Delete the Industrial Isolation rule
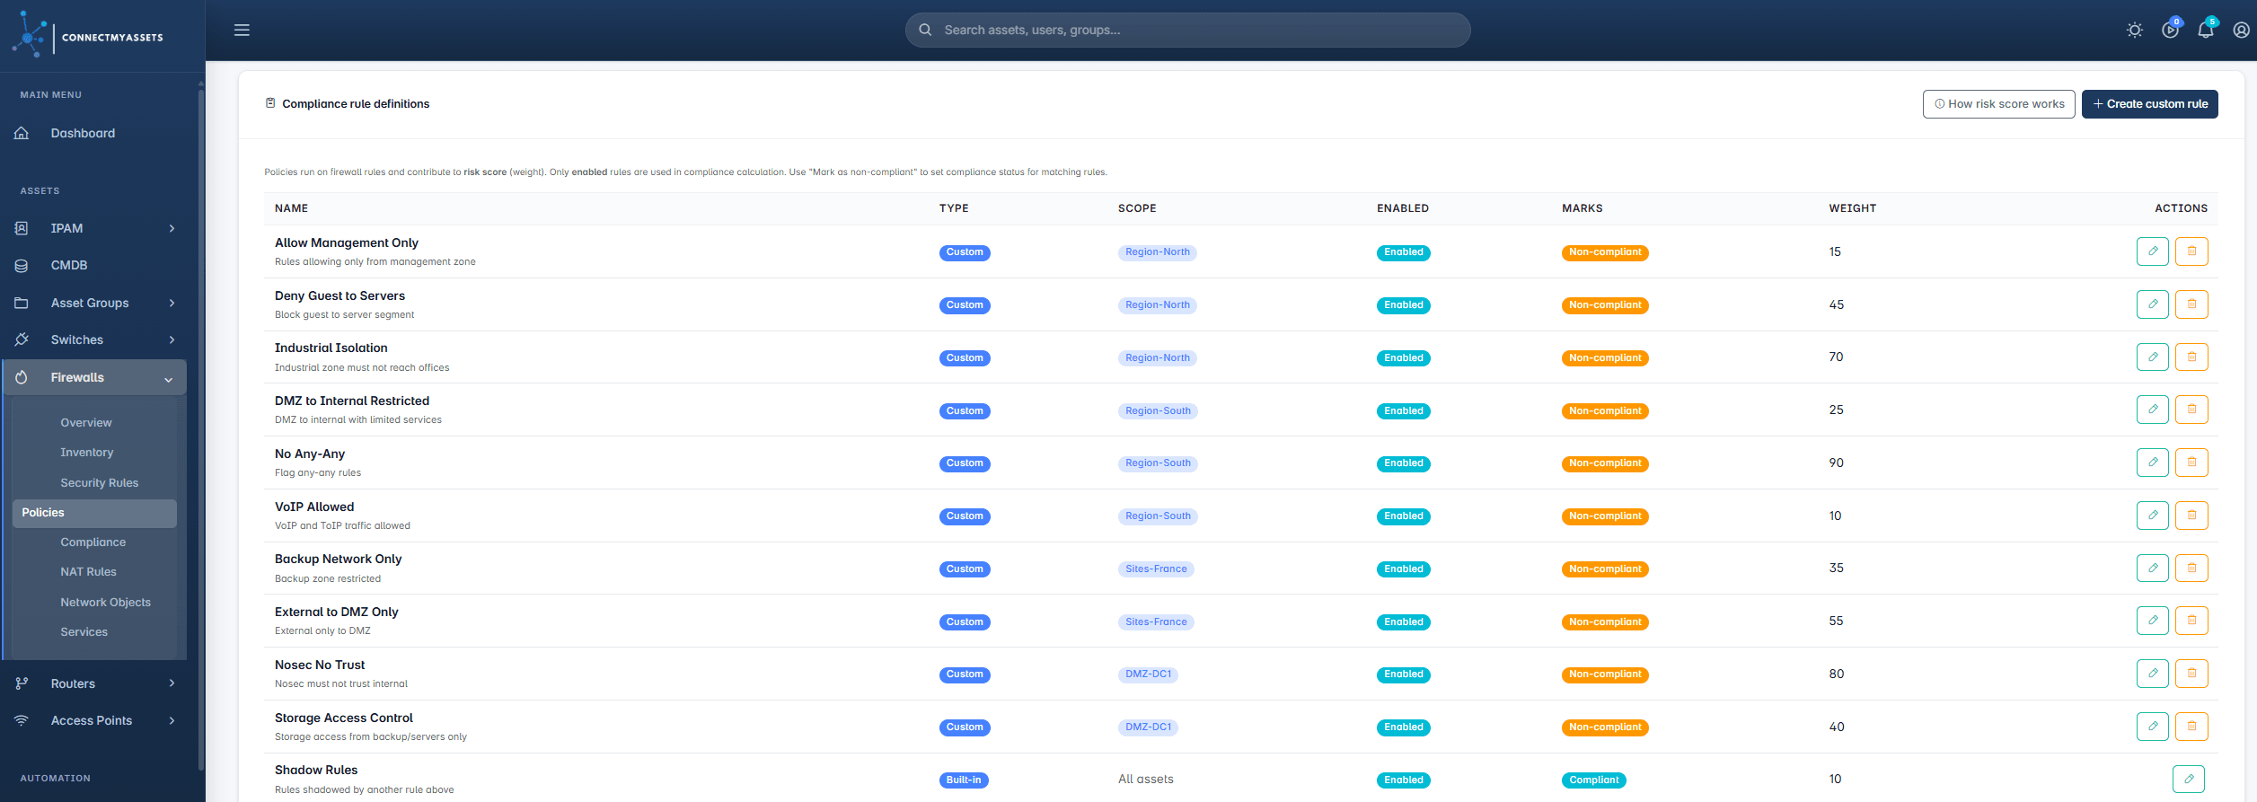2257x802 pixels. coord(2192,357)
